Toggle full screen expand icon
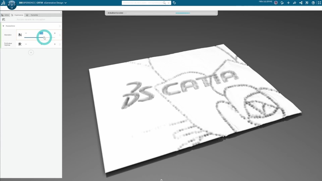This screenshot has height=181, width=322. pyautogui.click(x=319, y=3)
